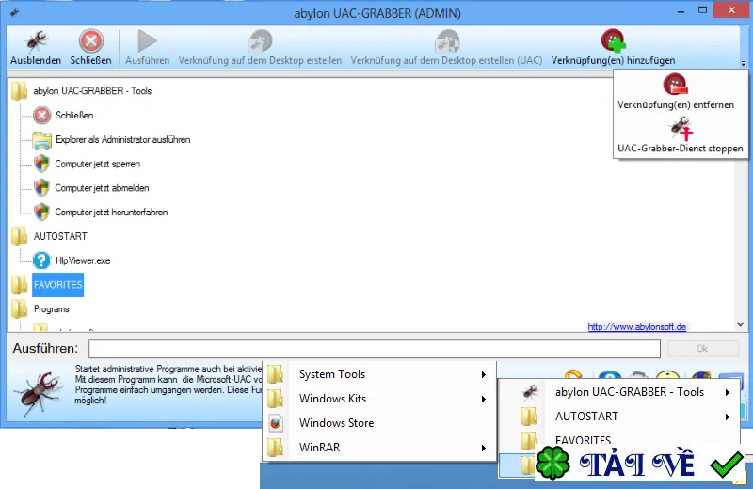
Task: Open abylon UAC-GRABBER - Tools menu entry
Action: [619, 392]
